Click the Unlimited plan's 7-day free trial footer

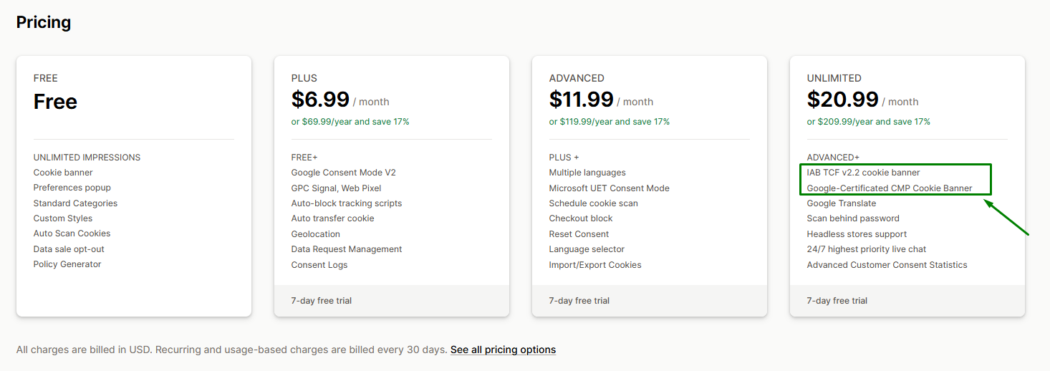point(837,301)
